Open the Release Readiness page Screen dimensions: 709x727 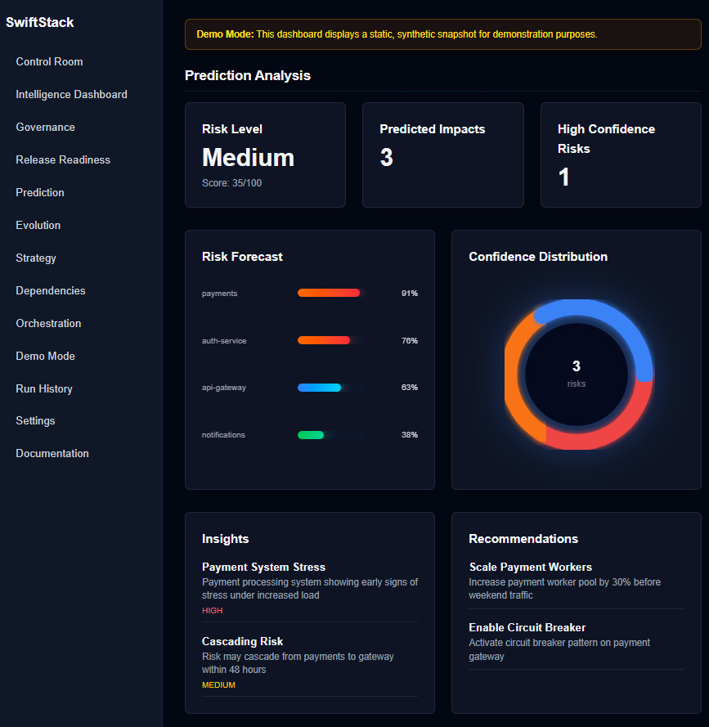pyautogui.click(x=63, y=159)
